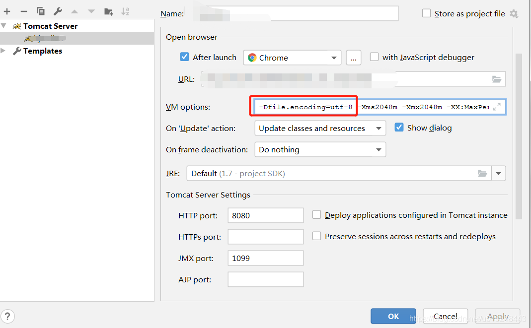Open the help question mark button

pos(7,317)
